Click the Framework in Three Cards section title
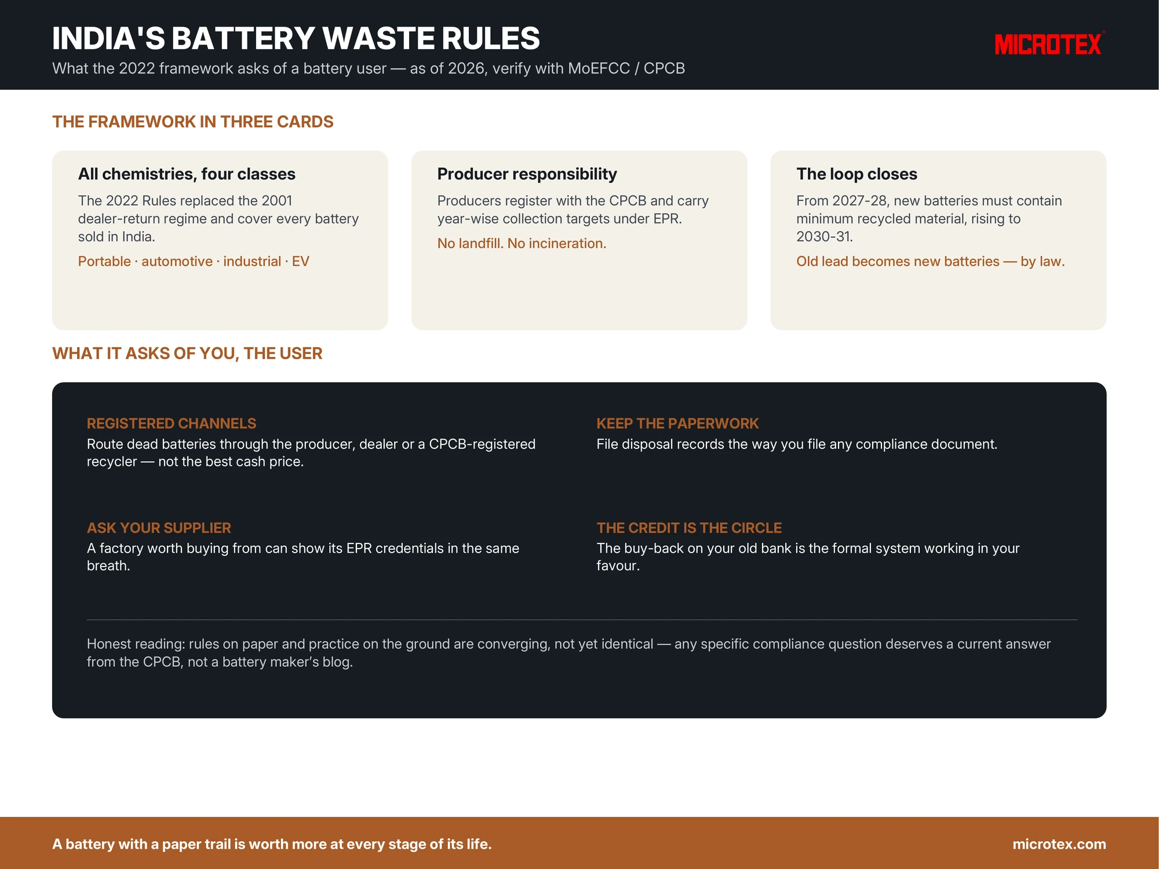Viewport: 1159px width, 869px height. click(193, 122)
